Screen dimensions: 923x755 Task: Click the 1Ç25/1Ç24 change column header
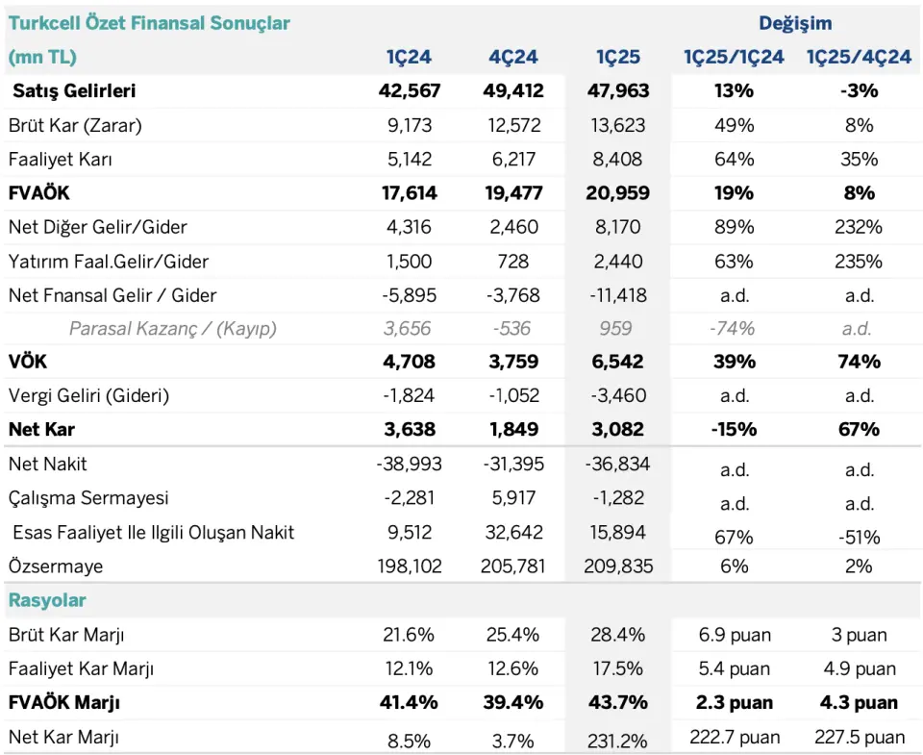[734, 57]
